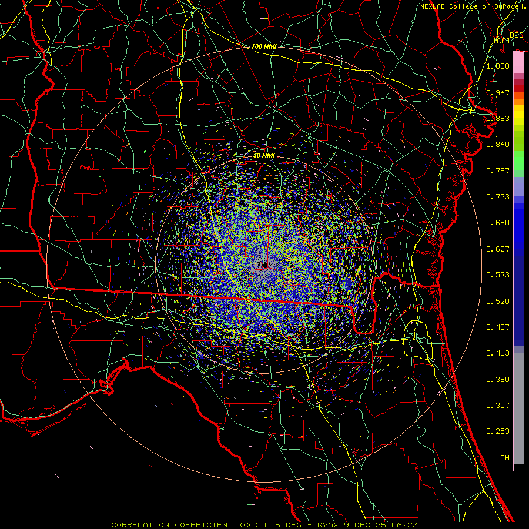Select the 0.307 legend value
This screenshot has width=529, height=529.
click(498, 406)
